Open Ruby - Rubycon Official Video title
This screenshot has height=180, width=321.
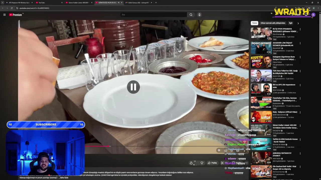pos(285,112)
